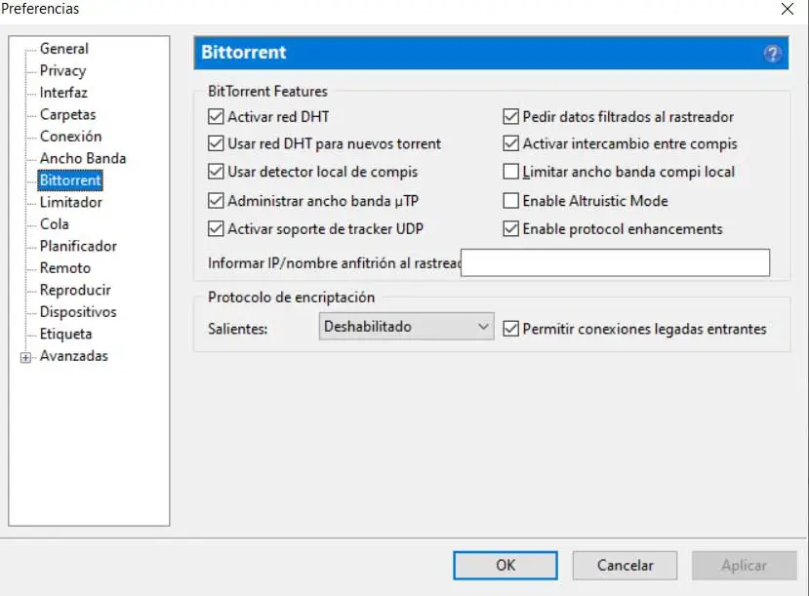
Task: Select General in the preferences tree
Action: coord(63,49)
